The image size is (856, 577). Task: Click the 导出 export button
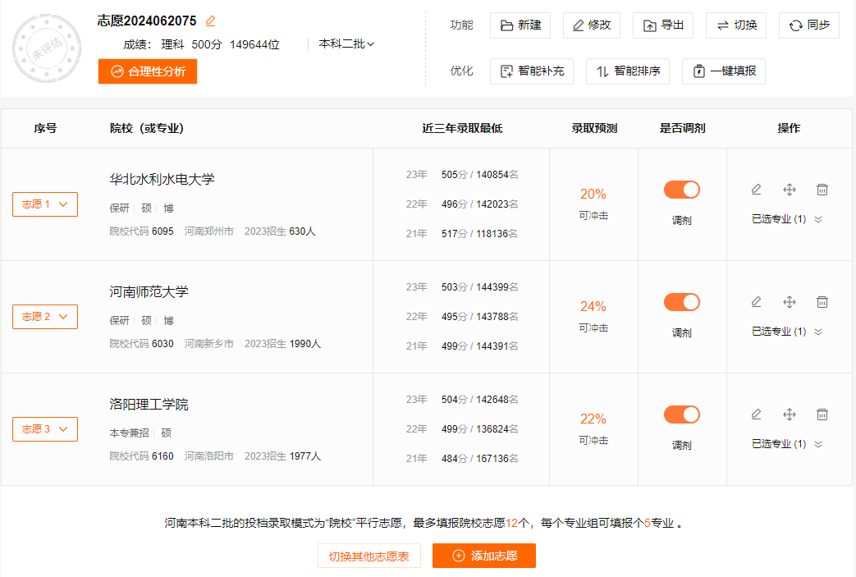[x=663, y=25]
